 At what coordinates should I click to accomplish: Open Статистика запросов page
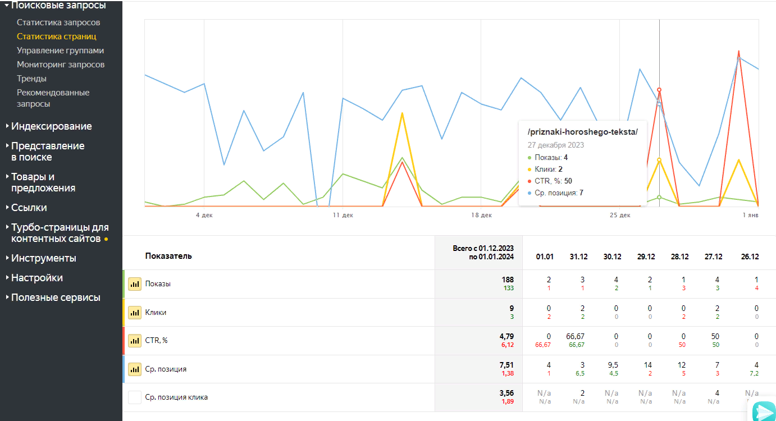click(58, 22)
